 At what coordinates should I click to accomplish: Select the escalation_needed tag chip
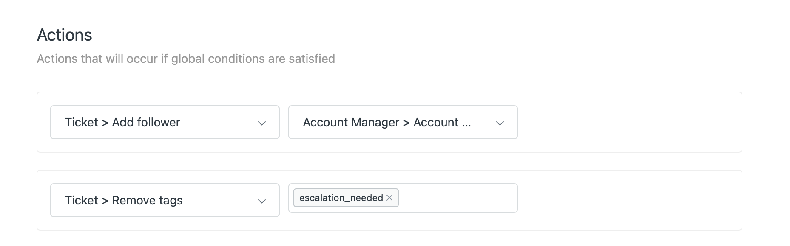[341, 198]
